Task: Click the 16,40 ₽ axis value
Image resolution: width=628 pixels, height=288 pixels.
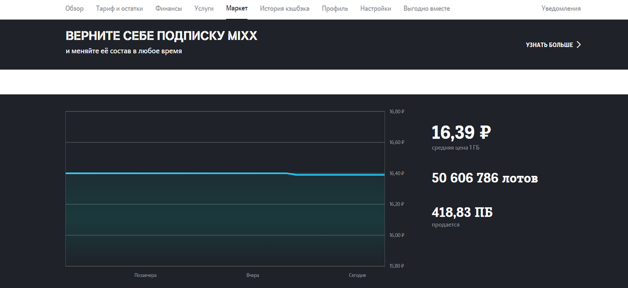Action: point(397,173)
